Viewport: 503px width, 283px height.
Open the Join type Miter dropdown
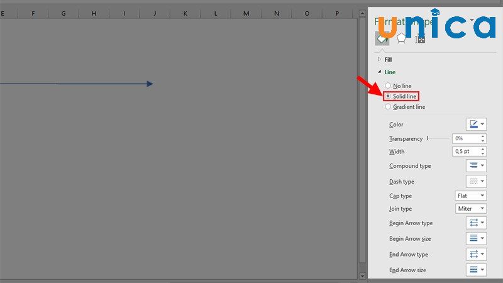tap(470, 209)
